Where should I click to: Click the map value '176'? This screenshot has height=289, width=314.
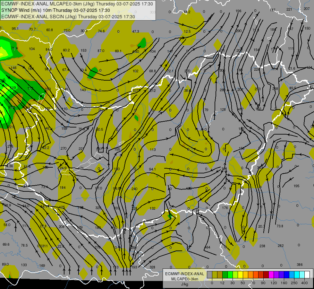point(225,208)
